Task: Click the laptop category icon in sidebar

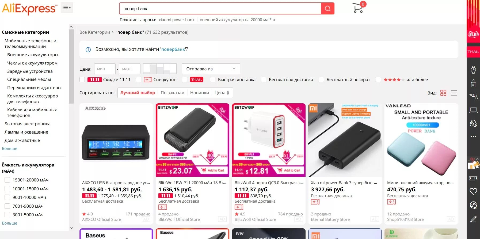Action: [x=473, y=110]
